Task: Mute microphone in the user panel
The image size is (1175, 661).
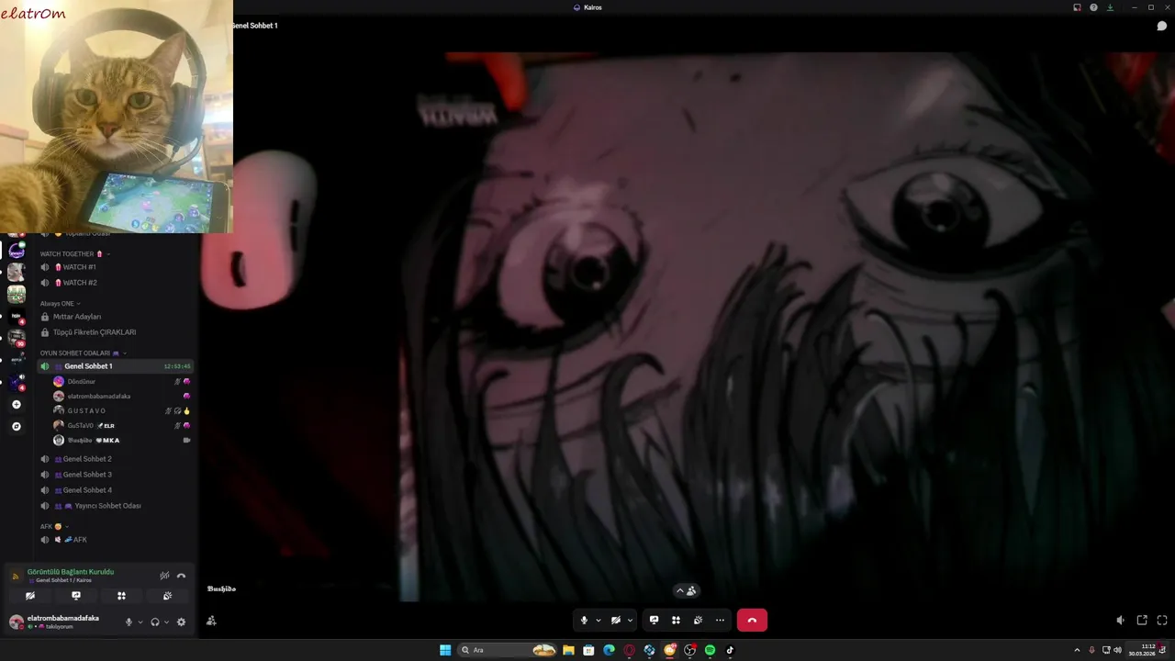Action: pos(129,622)
